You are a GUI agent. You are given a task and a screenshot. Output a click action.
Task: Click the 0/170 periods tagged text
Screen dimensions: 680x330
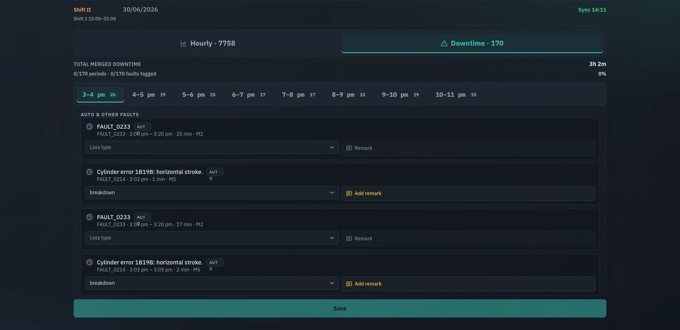click(x=115, y=74)
